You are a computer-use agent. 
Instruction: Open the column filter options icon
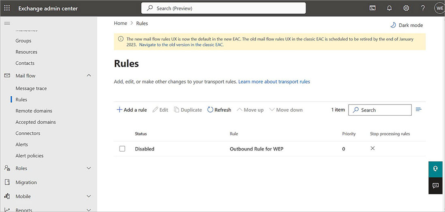[419, 110]
